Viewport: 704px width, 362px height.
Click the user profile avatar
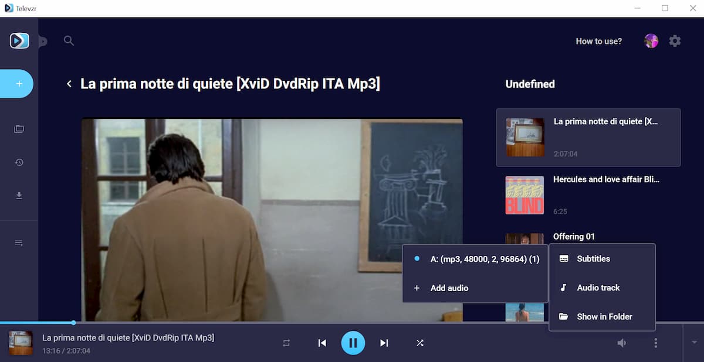click(651, 41)
